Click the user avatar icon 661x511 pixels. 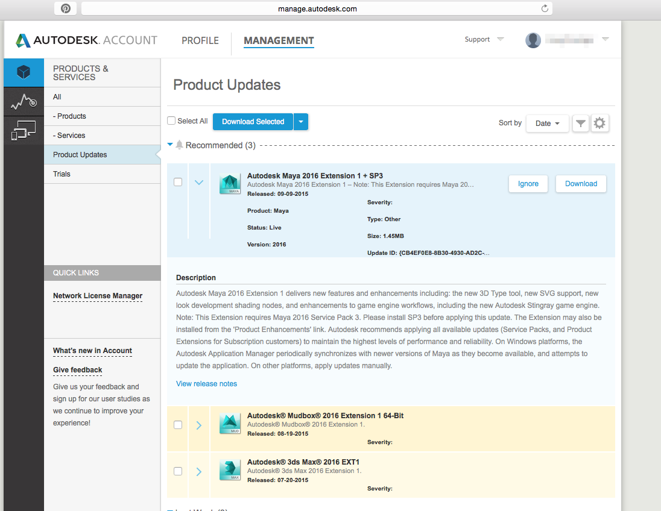[x=533, y=40]
